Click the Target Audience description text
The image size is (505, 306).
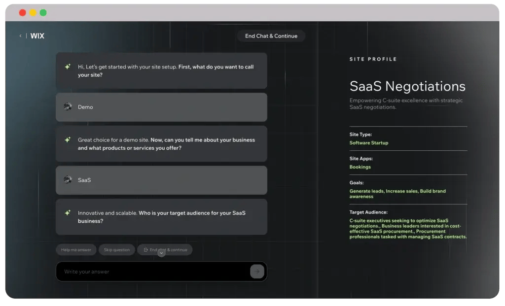tap(407, 229)
